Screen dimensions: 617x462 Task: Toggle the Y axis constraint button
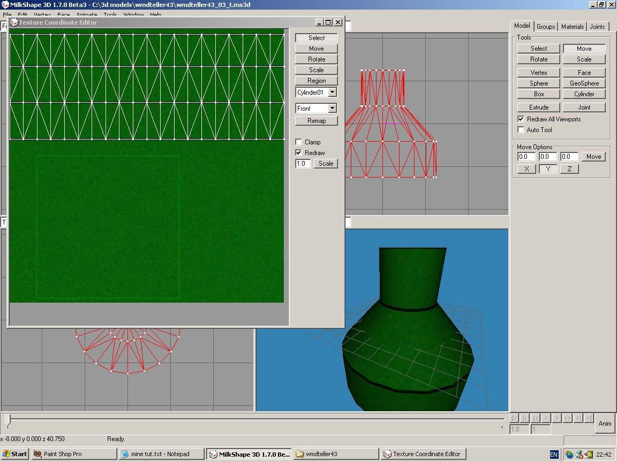click(x=547, y=169)
